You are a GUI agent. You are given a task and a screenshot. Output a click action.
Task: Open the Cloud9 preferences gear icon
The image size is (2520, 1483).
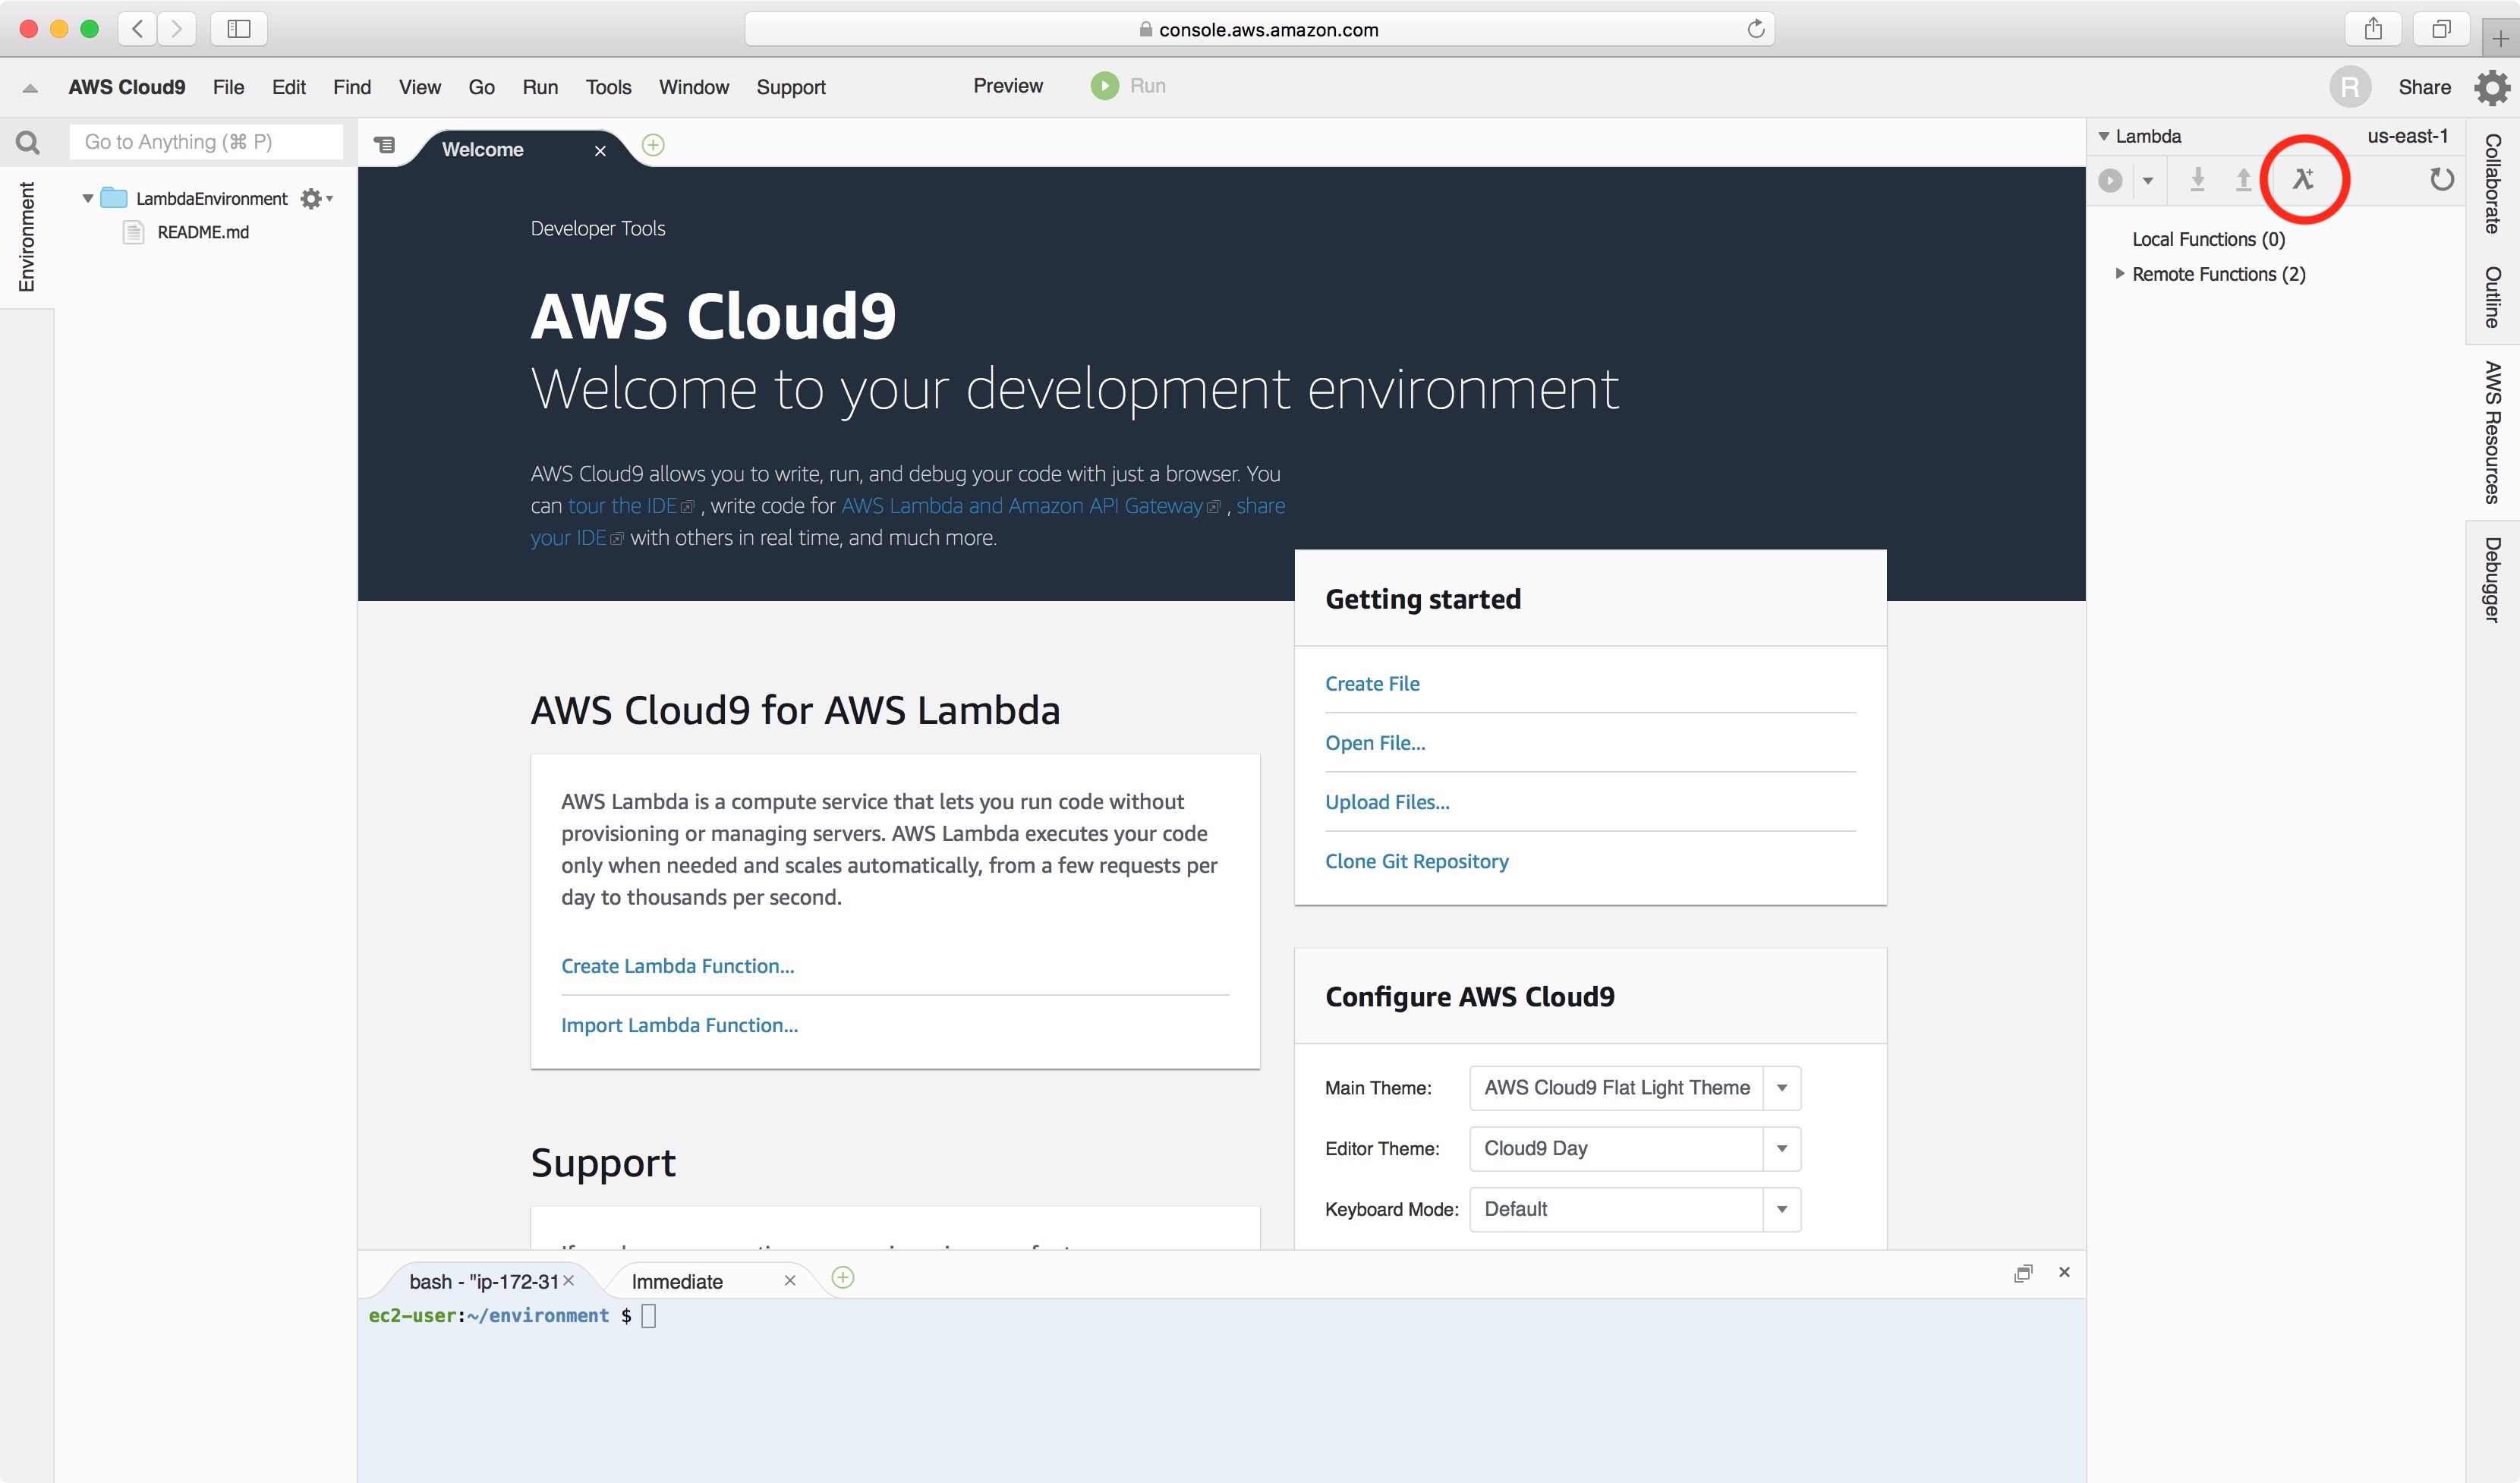coord(2492,87)
